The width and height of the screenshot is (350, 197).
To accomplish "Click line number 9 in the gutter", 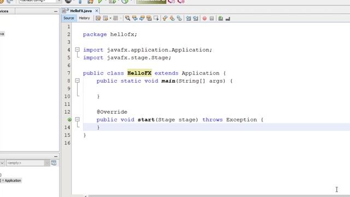I will (69, 89).
